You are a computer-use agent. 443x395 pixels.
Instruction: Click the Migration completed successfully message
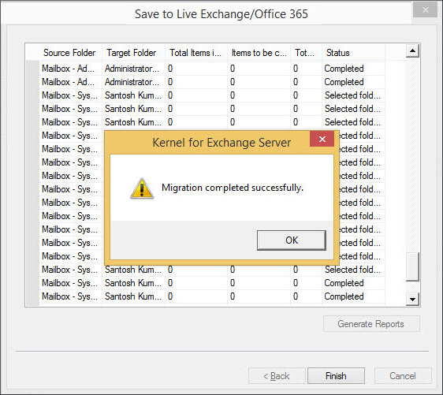tap(233, 188)
